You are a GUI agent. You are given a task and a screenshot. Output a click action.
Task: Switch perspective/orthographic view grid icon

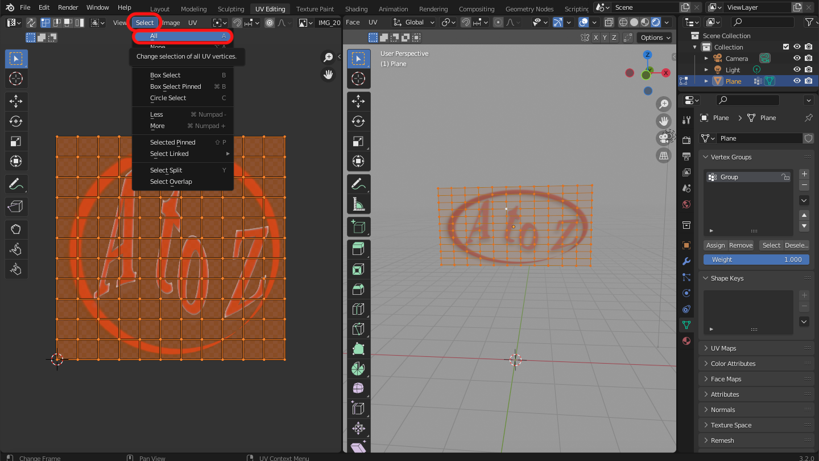coord(664,155)
